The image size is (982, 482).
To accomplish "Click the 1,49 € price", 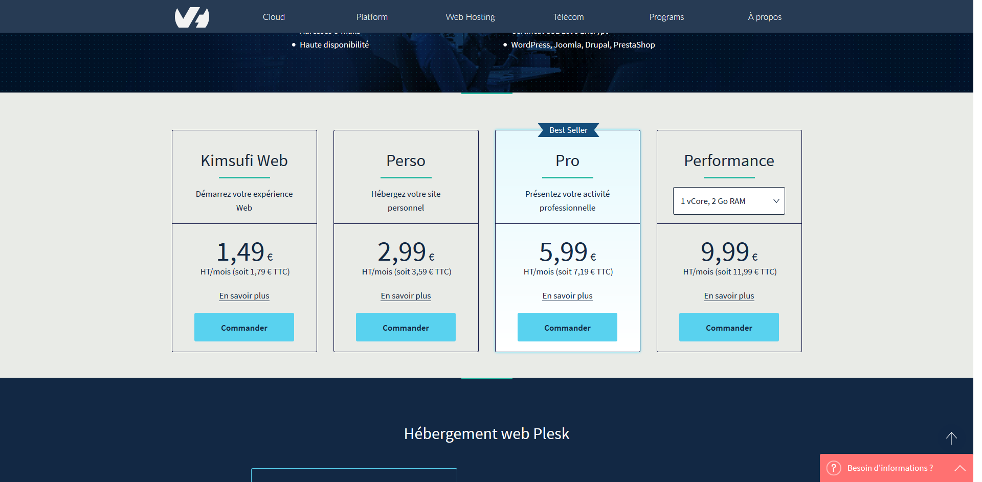I will pos(244,252).
